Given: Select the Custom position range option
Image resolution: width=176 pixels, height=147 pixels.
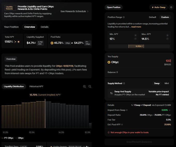Looking at the screenshot, I should (165, 17).
